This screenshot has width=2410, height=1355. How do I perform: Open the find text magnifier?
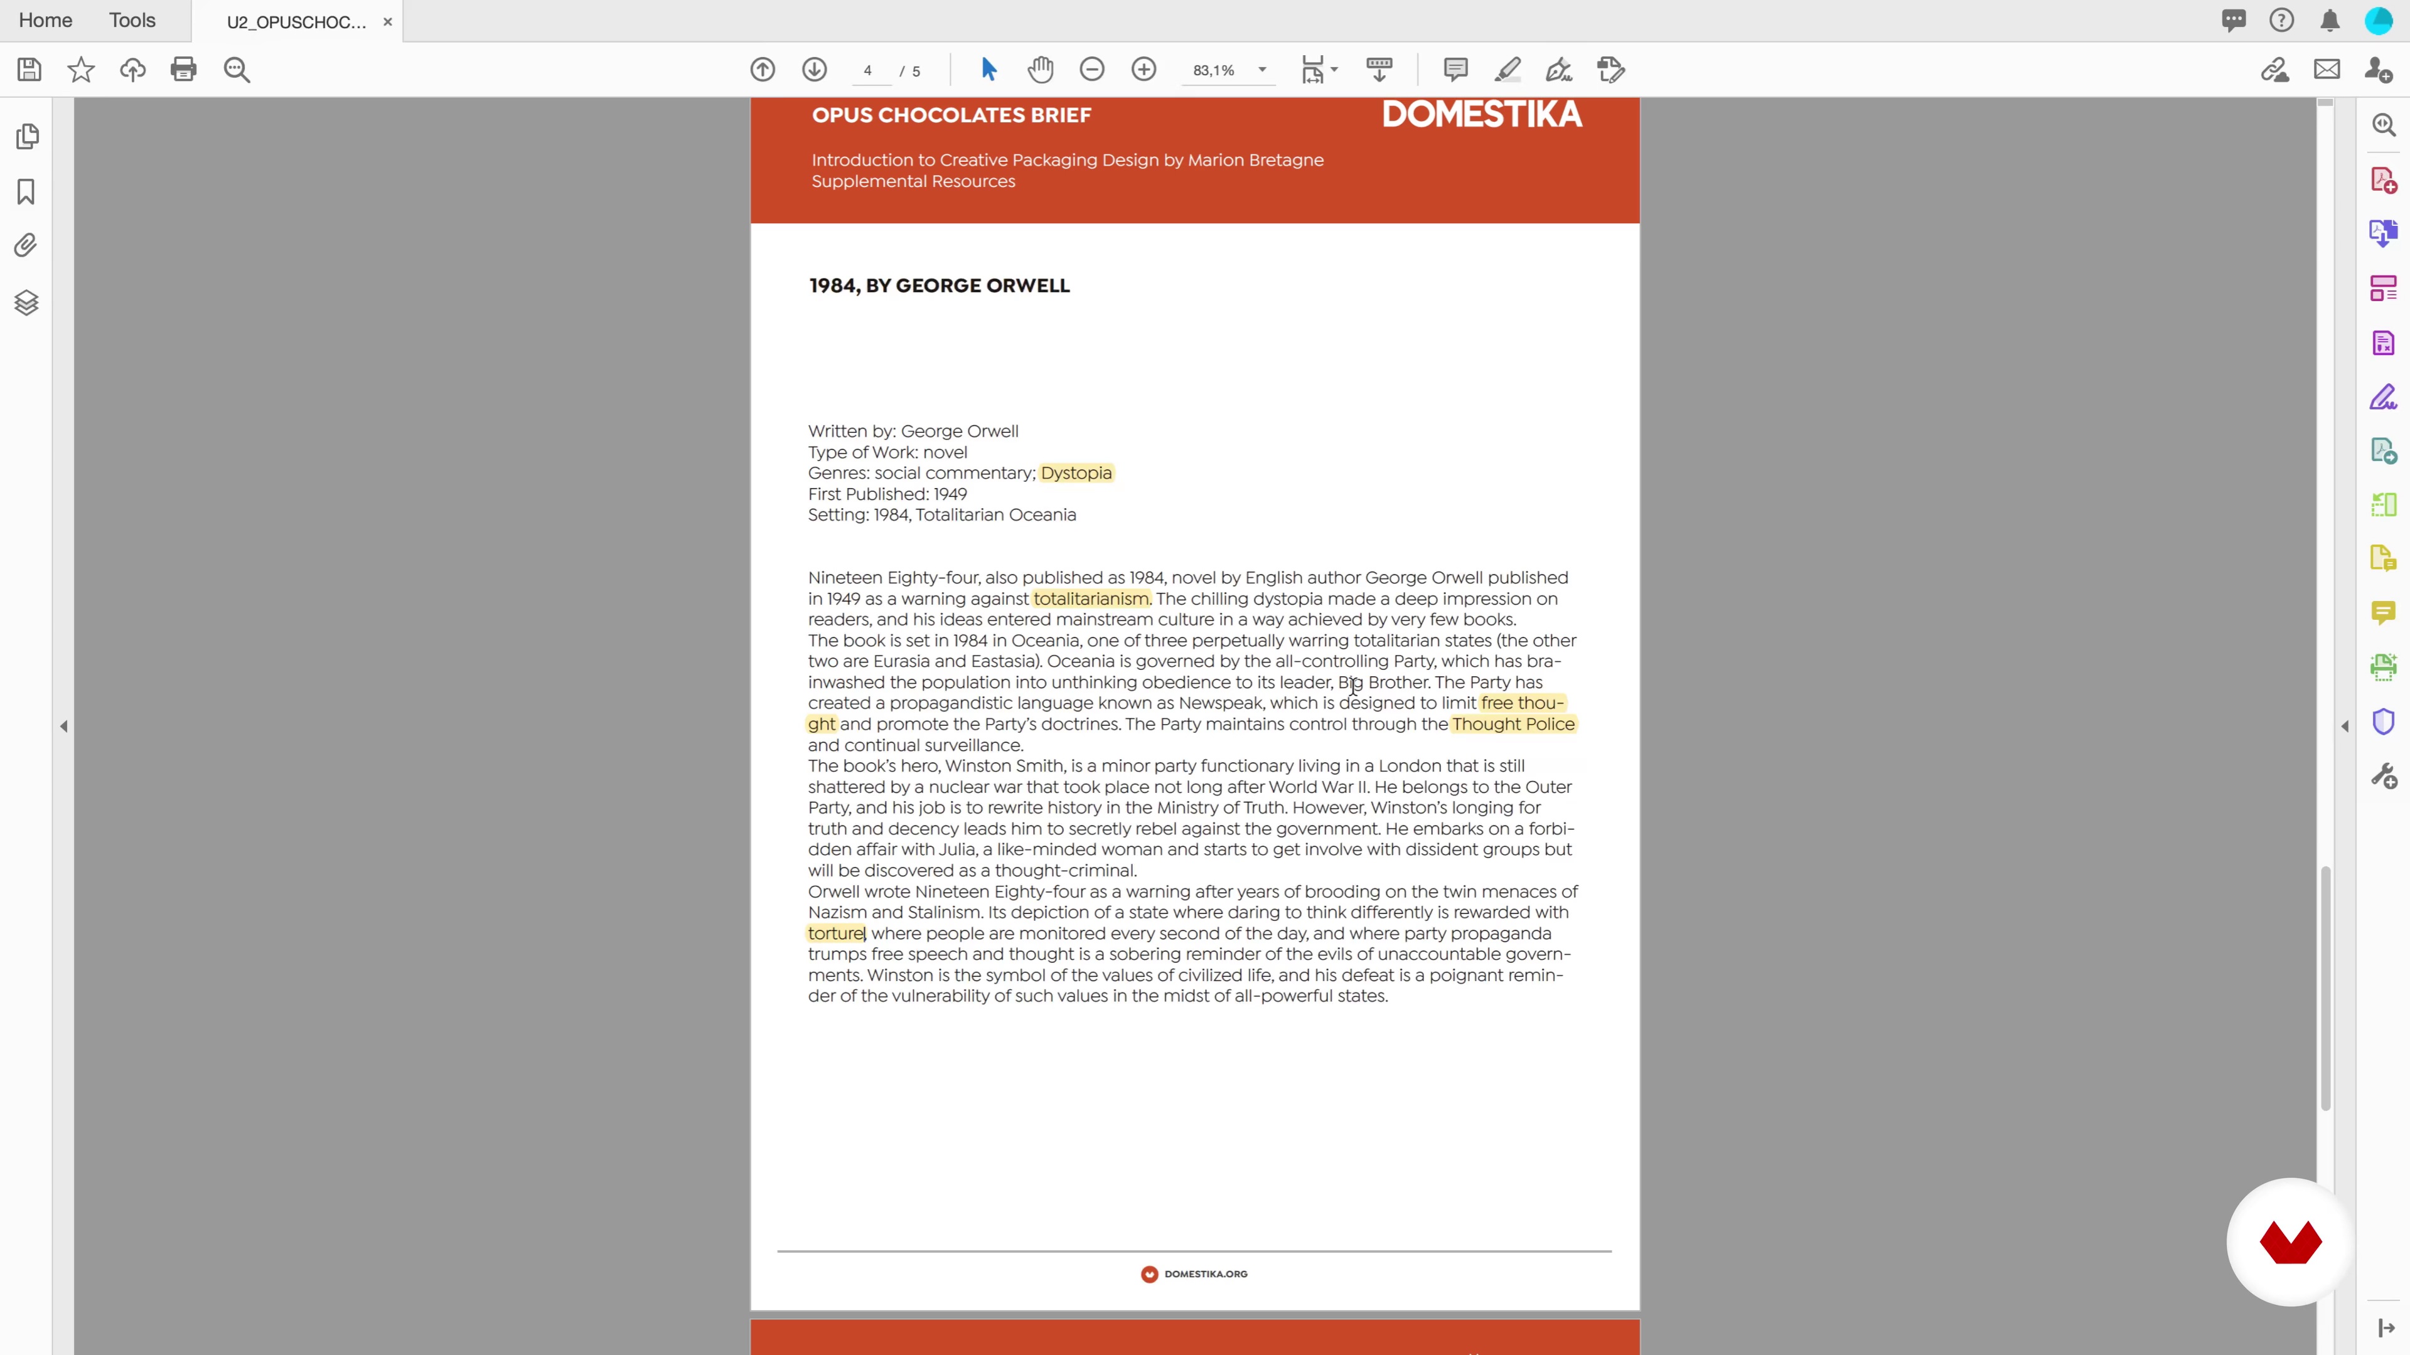[x=237, y=70]
